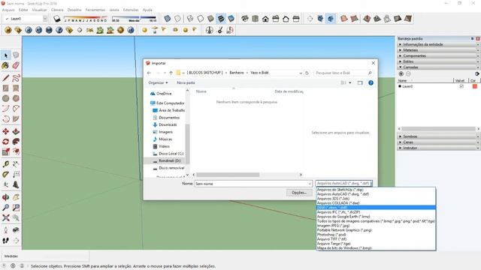Switch to Monochrome face style
The image size is (481, 270).
(231, 19)
